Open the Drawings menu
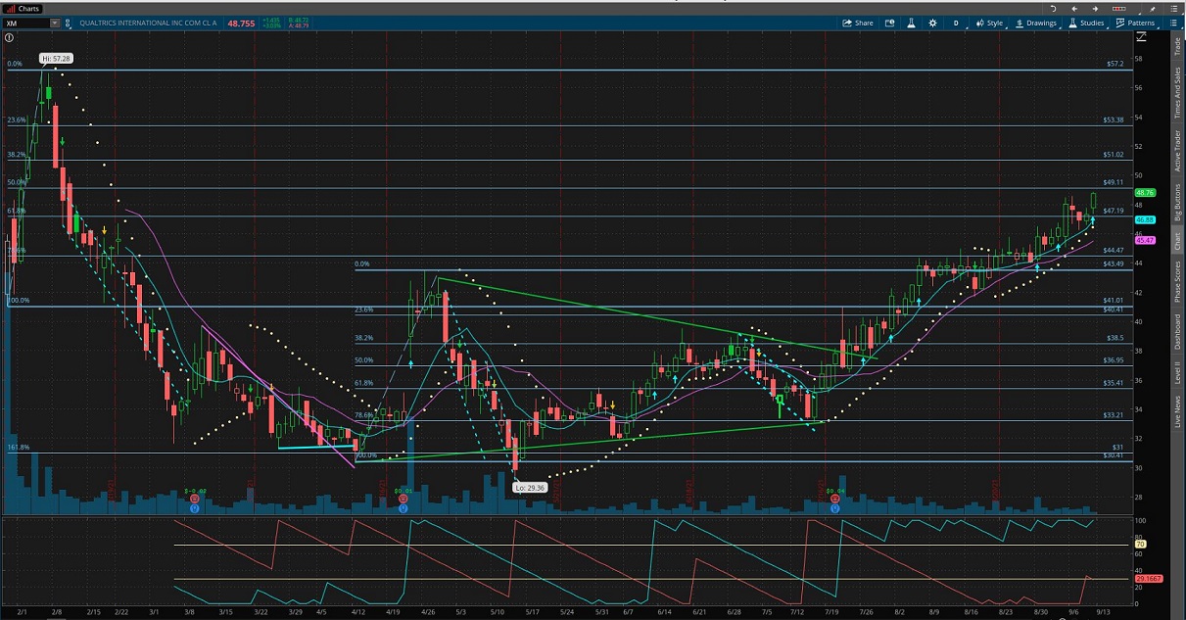Image resolution: width=1186 pixels, height=620 pixels. (x=1036, y=23)
